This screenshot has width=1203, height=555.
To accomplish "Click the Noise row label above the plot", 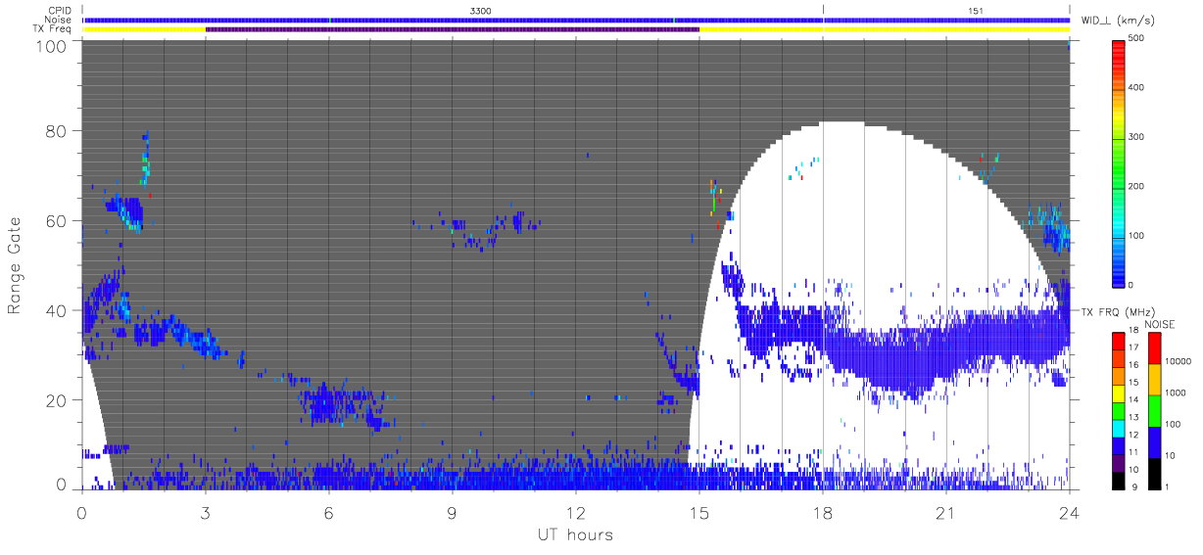I will (59, 20).
